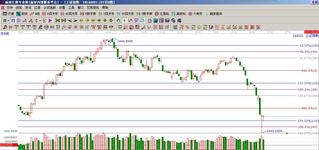Open the 江恩轮 Gann wheel
Image resolution: width=319 pixels, height=150 pixels.
coord(161,14)
